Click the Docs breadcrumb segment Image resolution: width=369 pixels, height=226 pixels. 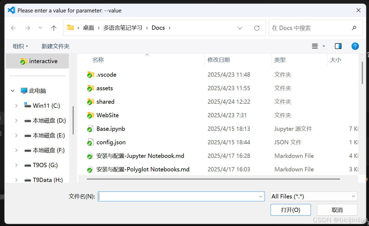158,28
